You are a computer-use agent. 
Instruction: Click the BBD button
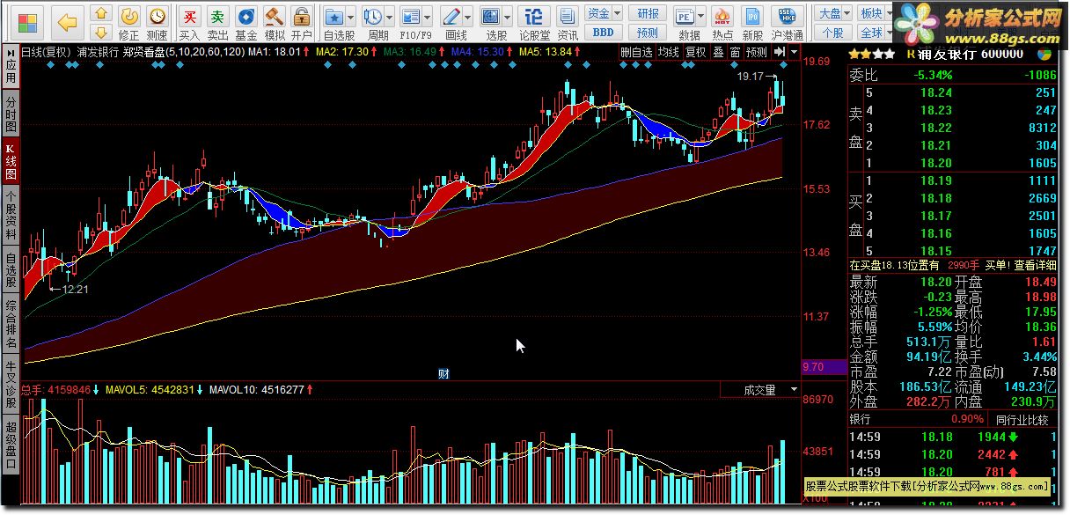tap(604, 33)
